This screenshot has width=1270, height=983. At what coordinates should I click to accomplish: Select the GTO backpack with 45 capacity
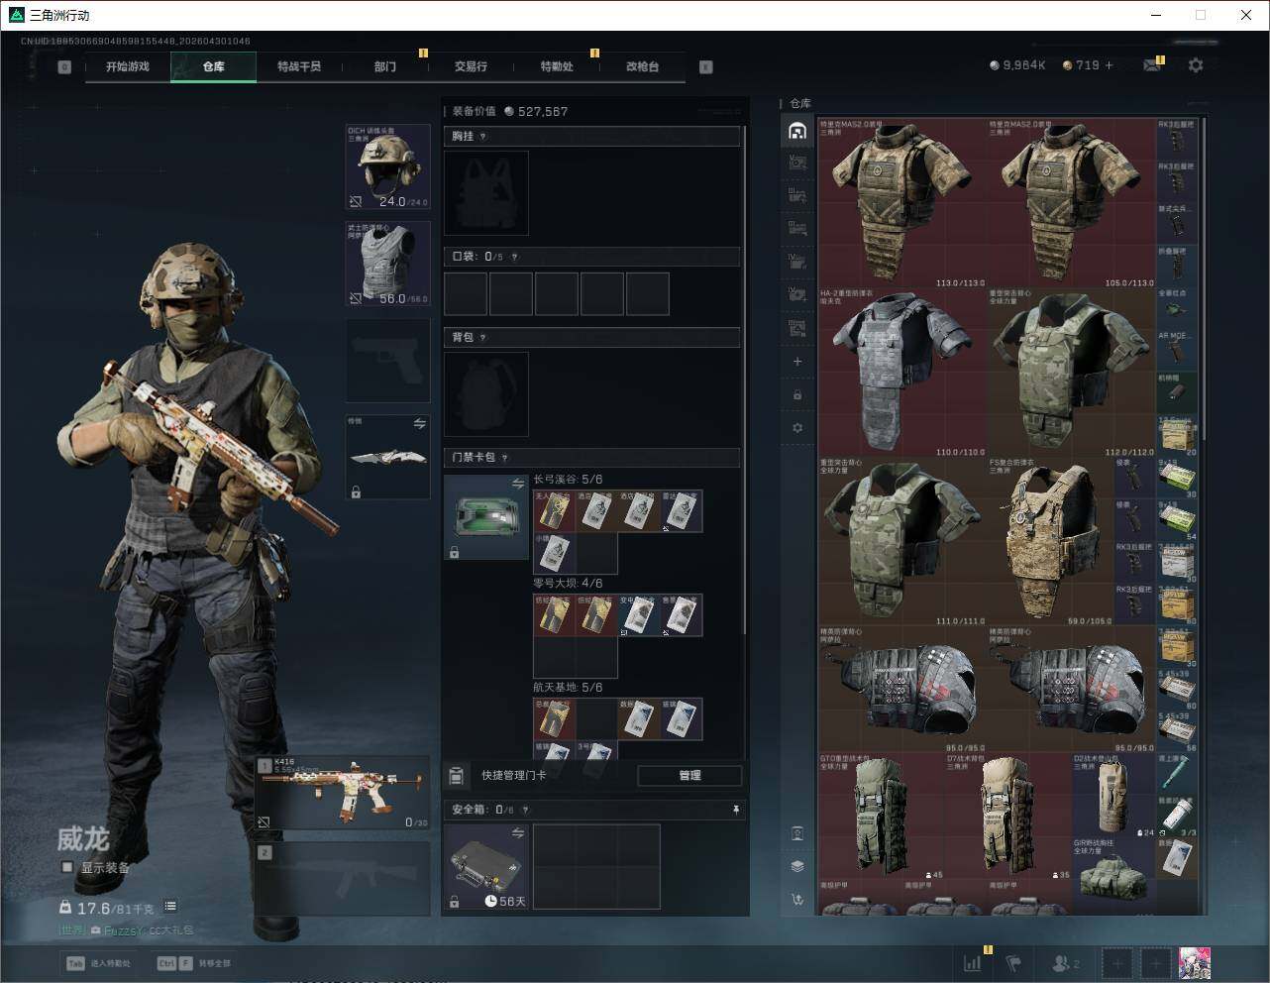[x=882, y=818]
